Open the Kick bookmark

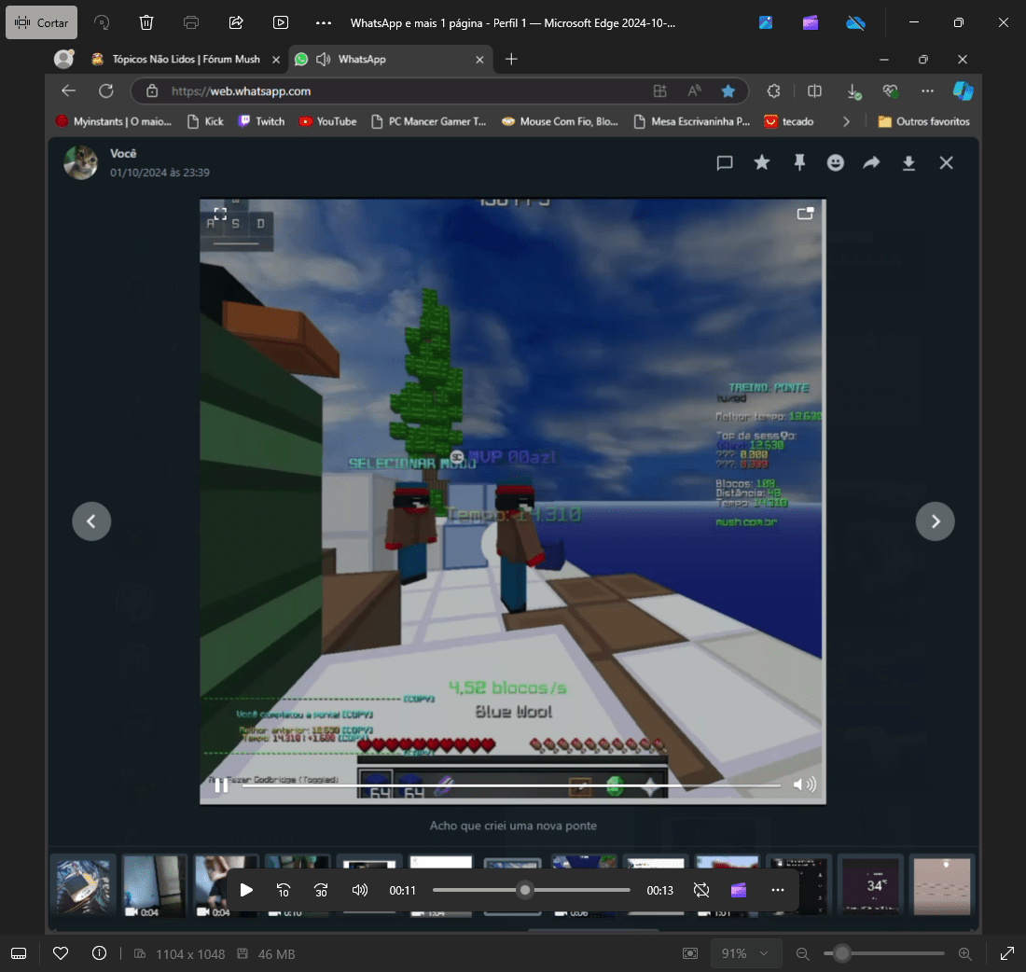[205, 122]
